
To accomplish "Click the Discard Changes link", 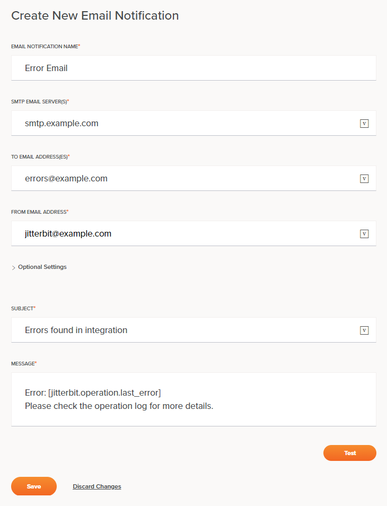I will point(96,486).
